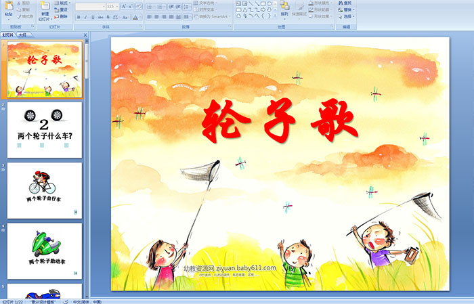Select the '两个轮子什么车?' slide thumbnail
This screenshot has height=304, width=474.
[45, 129]
